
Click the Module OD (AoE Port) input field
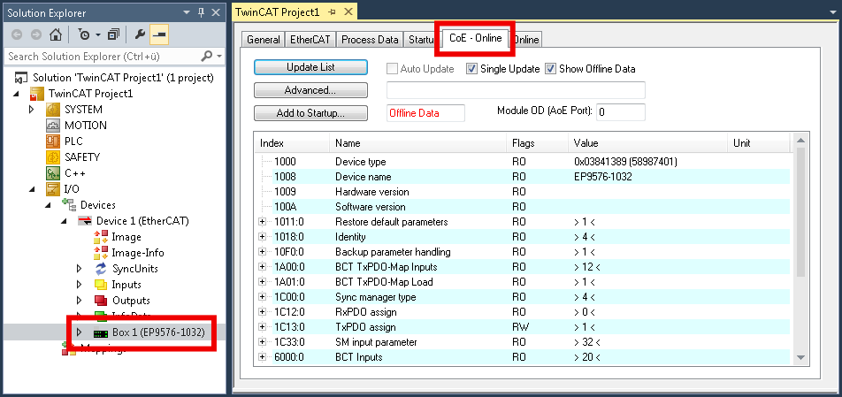(x=620, y=112)
